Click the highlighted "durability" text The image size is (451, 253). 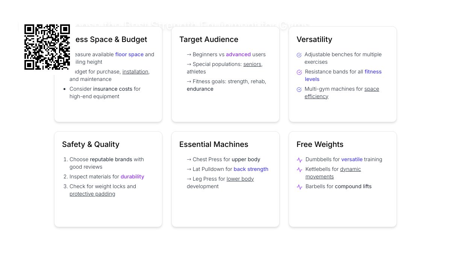click(x=132, y=177)
